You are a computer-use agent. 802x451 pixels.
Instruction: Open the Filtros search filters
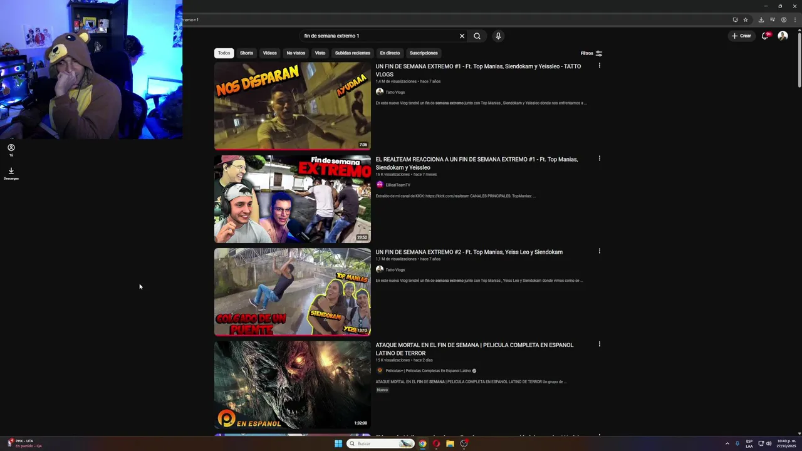pos(591,53)
